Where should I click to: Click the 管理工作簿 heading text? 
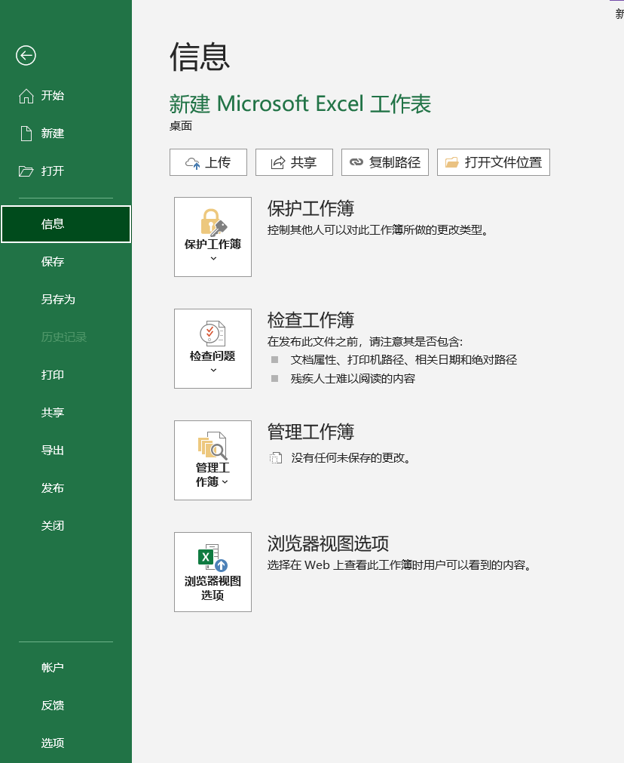(310, 432)
